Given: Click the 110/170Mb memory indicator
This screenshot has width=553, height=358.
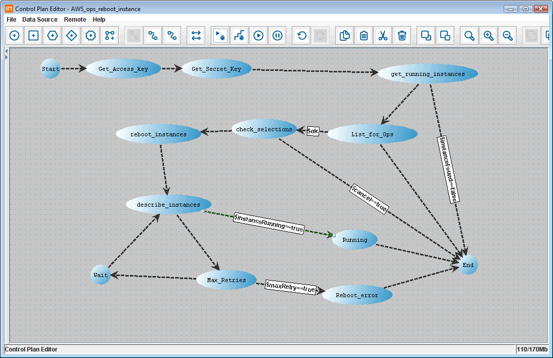Looking at the screenshot, I should [x=532, y=349].
